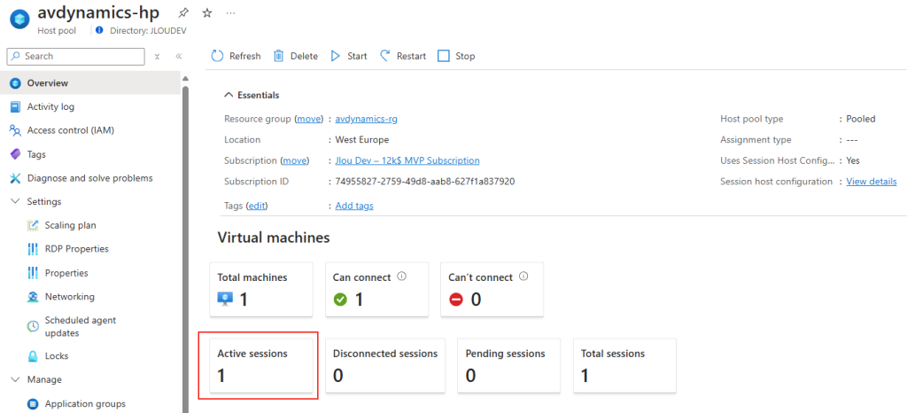Refresh the host pool overview
907x413 pixels.
point(236,56)
